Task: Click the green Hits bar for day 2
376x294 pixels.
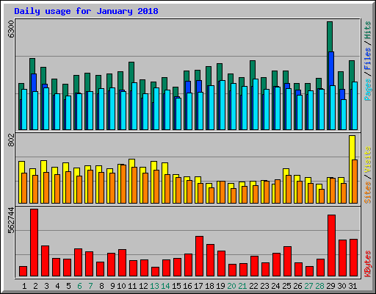Action: [32, 65]
